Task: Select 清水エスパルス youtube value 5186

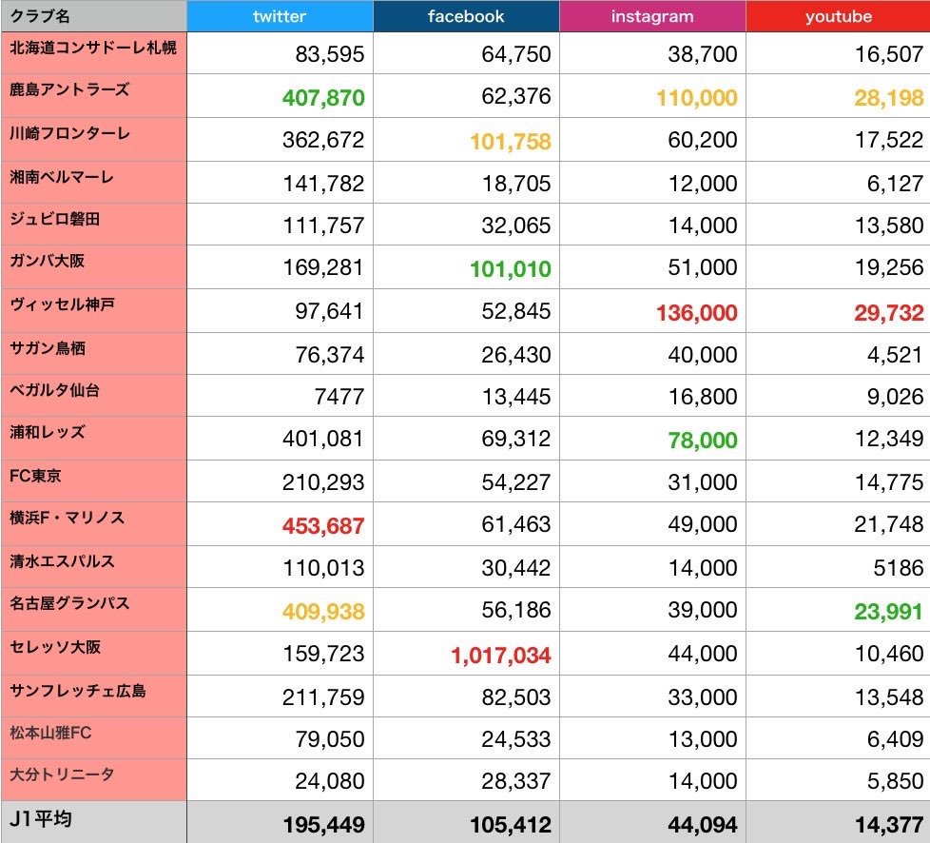Action: [899, 569]
